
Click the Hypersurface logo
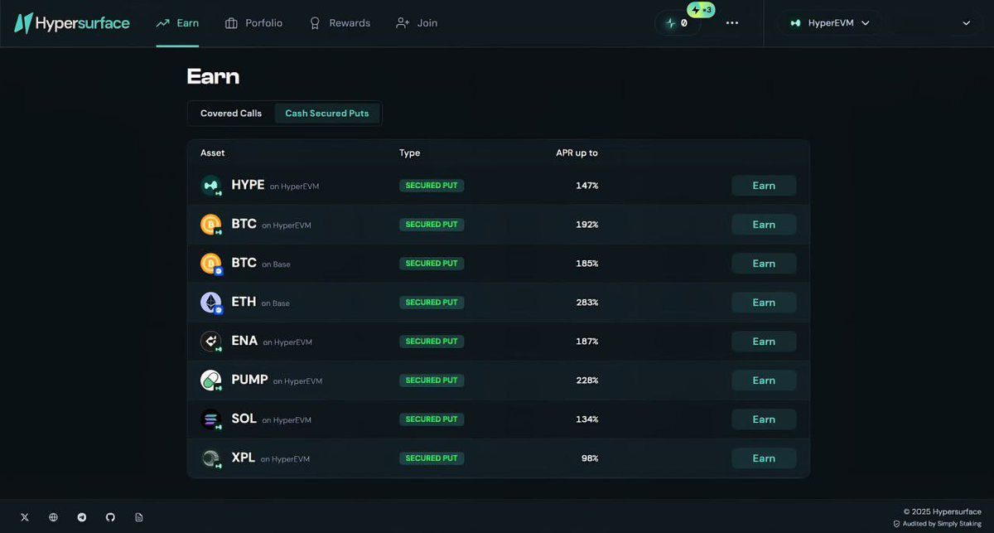(x=72, y=23)
